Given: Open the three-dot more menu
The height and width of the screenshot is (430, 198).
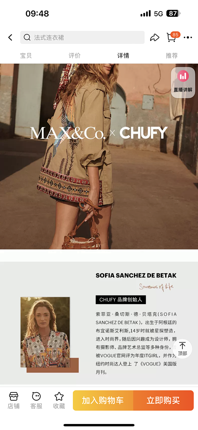Looking at the screenshot, I should coord(188,38).
